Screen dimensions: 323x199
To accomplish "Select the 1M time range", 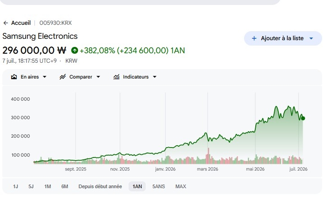I will 47,186.
